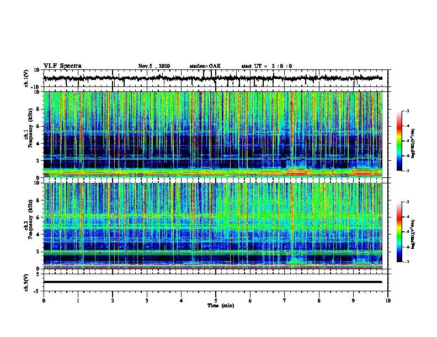The width and height of the screenshot is (437, 337).
Task: Click time tick label "0" on bottom axis
Action: [x=44, y=301]
